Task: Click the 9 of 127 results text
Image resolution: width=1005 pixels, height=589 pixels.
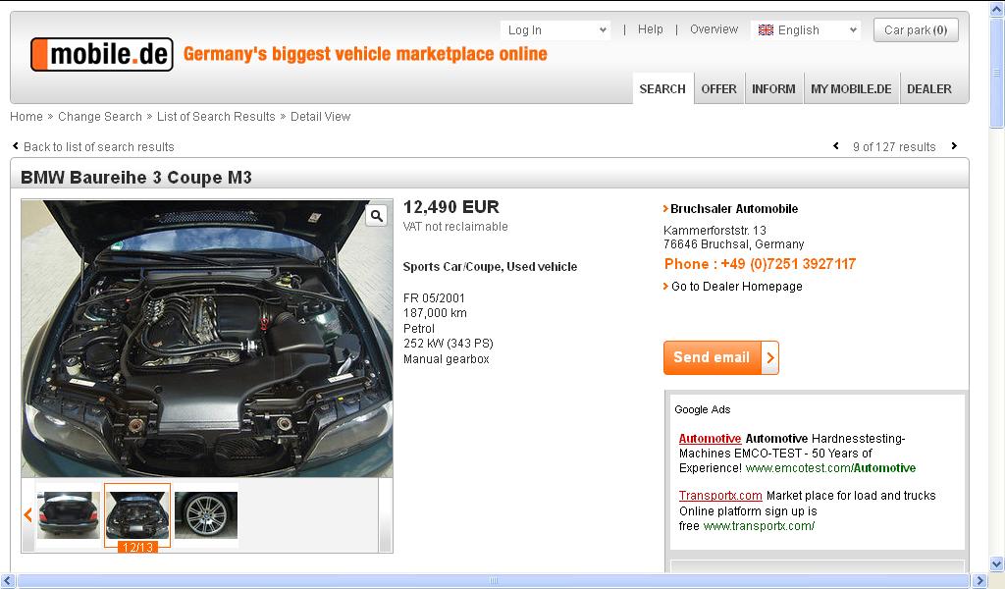Action: (x=894, y=147)
